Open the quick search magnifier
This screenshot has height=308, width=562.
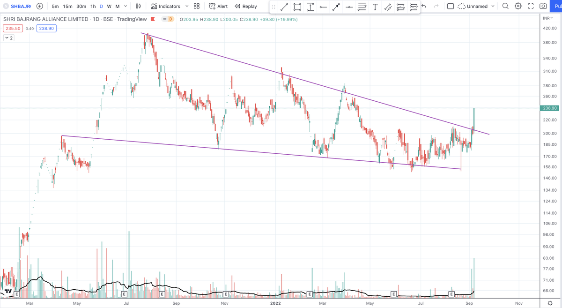[x=505, y=6]
